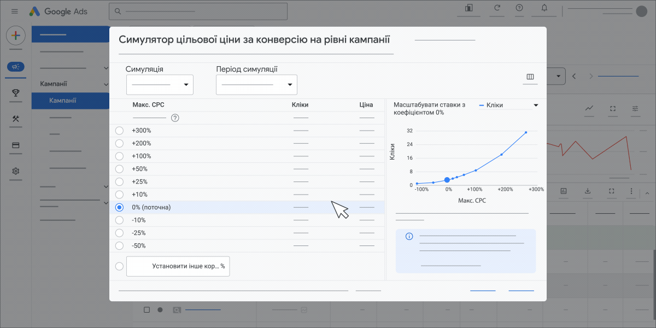Tick the checkbox in the bottom table row

(147, 310)
